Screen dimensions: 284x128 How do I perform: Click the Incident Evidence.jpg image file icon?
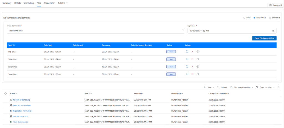(x=11, y=100)
